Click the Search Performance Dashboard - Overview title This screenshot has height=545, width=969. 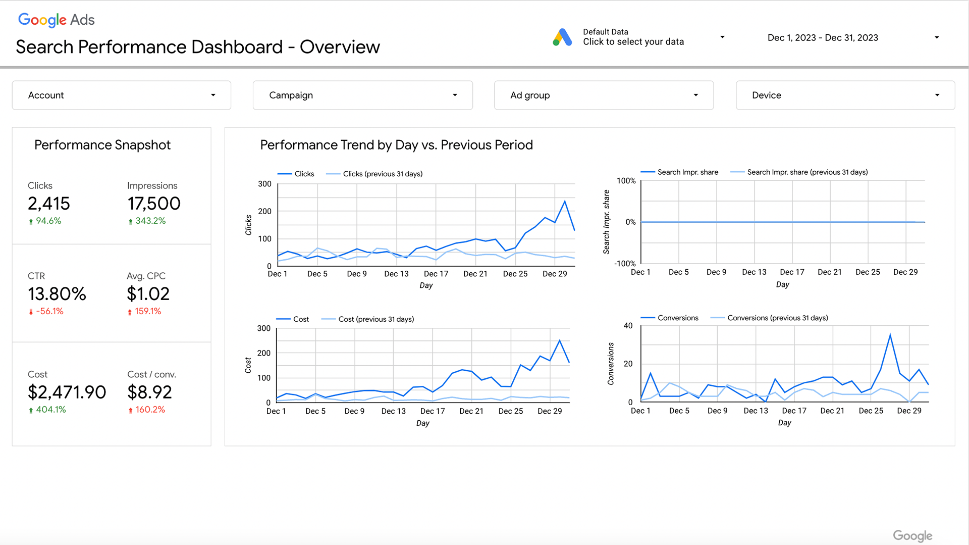click(x=198, y=47)
